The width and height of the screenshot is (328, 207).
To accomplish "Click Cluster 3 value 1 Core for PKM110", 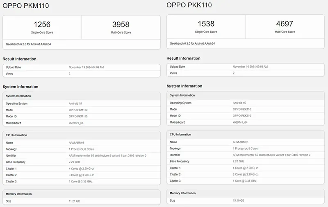I will click(80, 182).
